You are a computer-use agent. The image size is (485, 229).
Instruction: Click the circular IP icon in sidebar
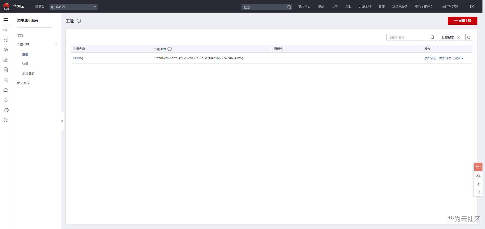pyautogui.click(x=6, y=120)
